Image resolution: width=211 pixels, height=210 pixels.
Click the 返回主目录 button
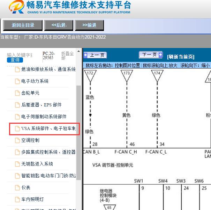click(23, 25)
